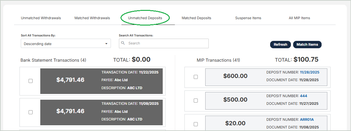Open the Matched Withdrawals tab
This screenshot has height=131, width=351.
point(92,18)
